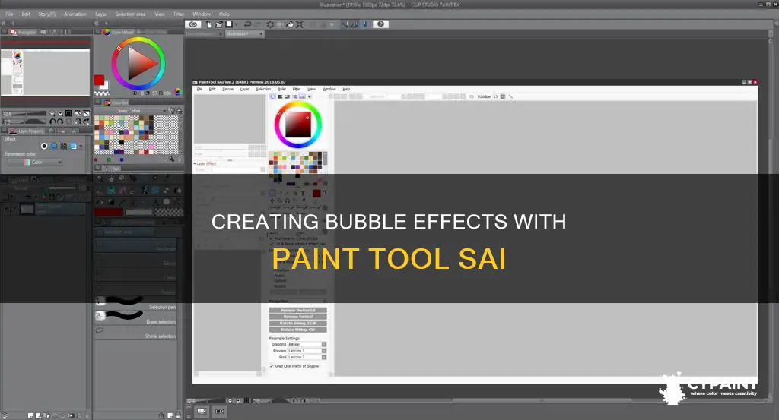Viewport: 779px width, 420px height.
Task: Click the Stabilizer value field in SAI toolbar
Action: (x=495, y=96)
